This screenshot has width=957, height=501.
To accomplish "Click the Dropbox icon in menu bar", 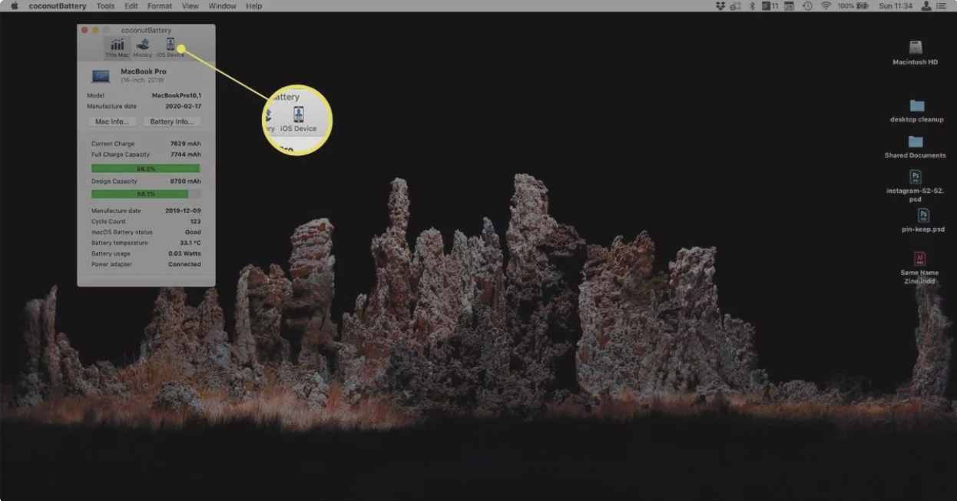I will tap(720, 6).
